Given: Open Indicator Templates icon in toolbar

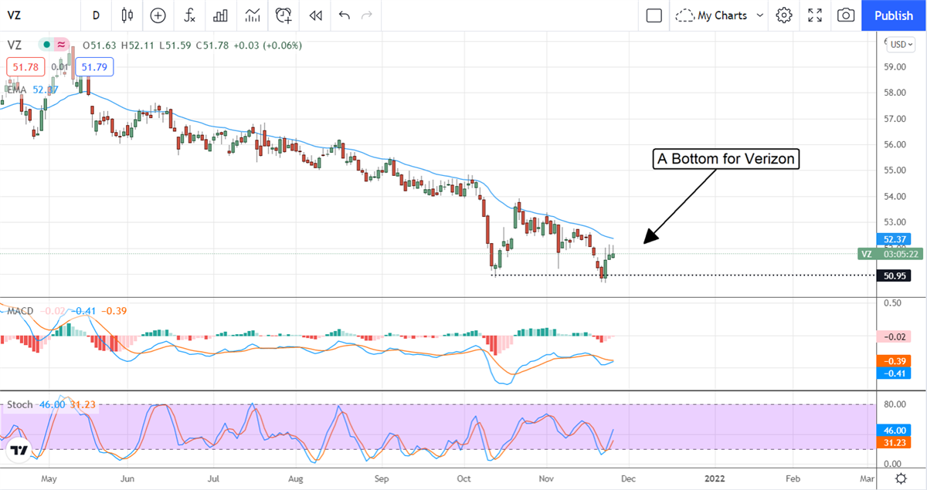Looking at the screenshot, I should (x=253, y=15).
